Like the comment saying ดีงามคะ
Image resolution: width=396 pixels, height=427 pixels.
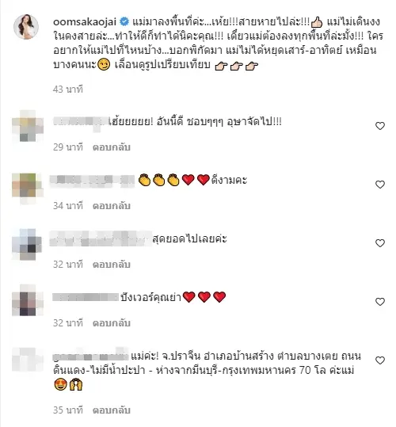(379, 185)
